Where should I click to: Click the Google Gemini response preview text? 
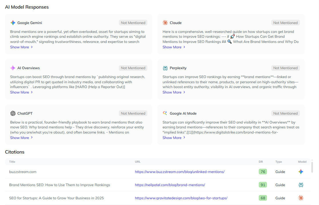coord(78,37)
